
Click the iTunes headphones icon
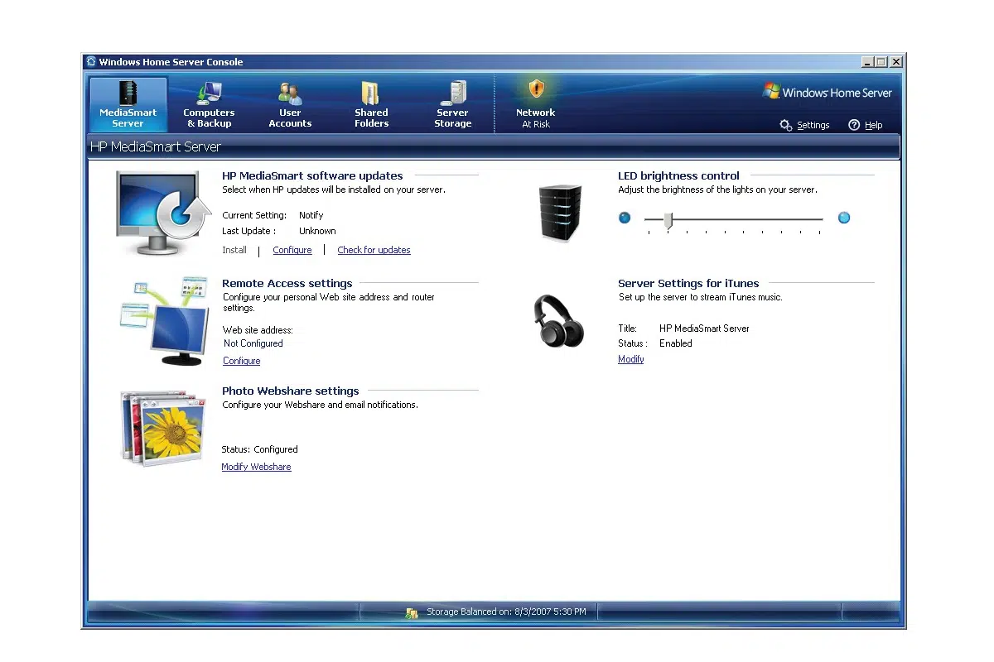(x=557, y=322)
